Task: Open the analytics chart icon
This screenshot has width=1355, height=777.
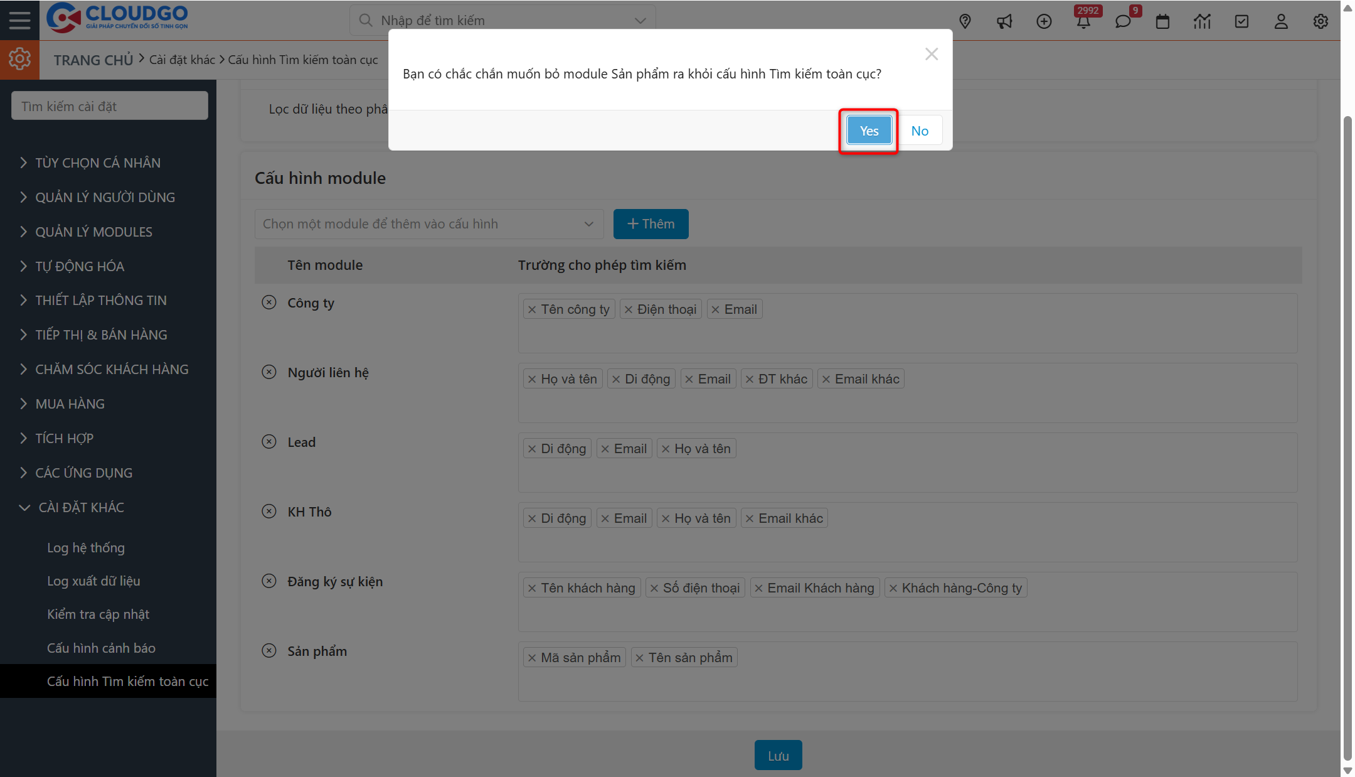Action: point(1202,21)
